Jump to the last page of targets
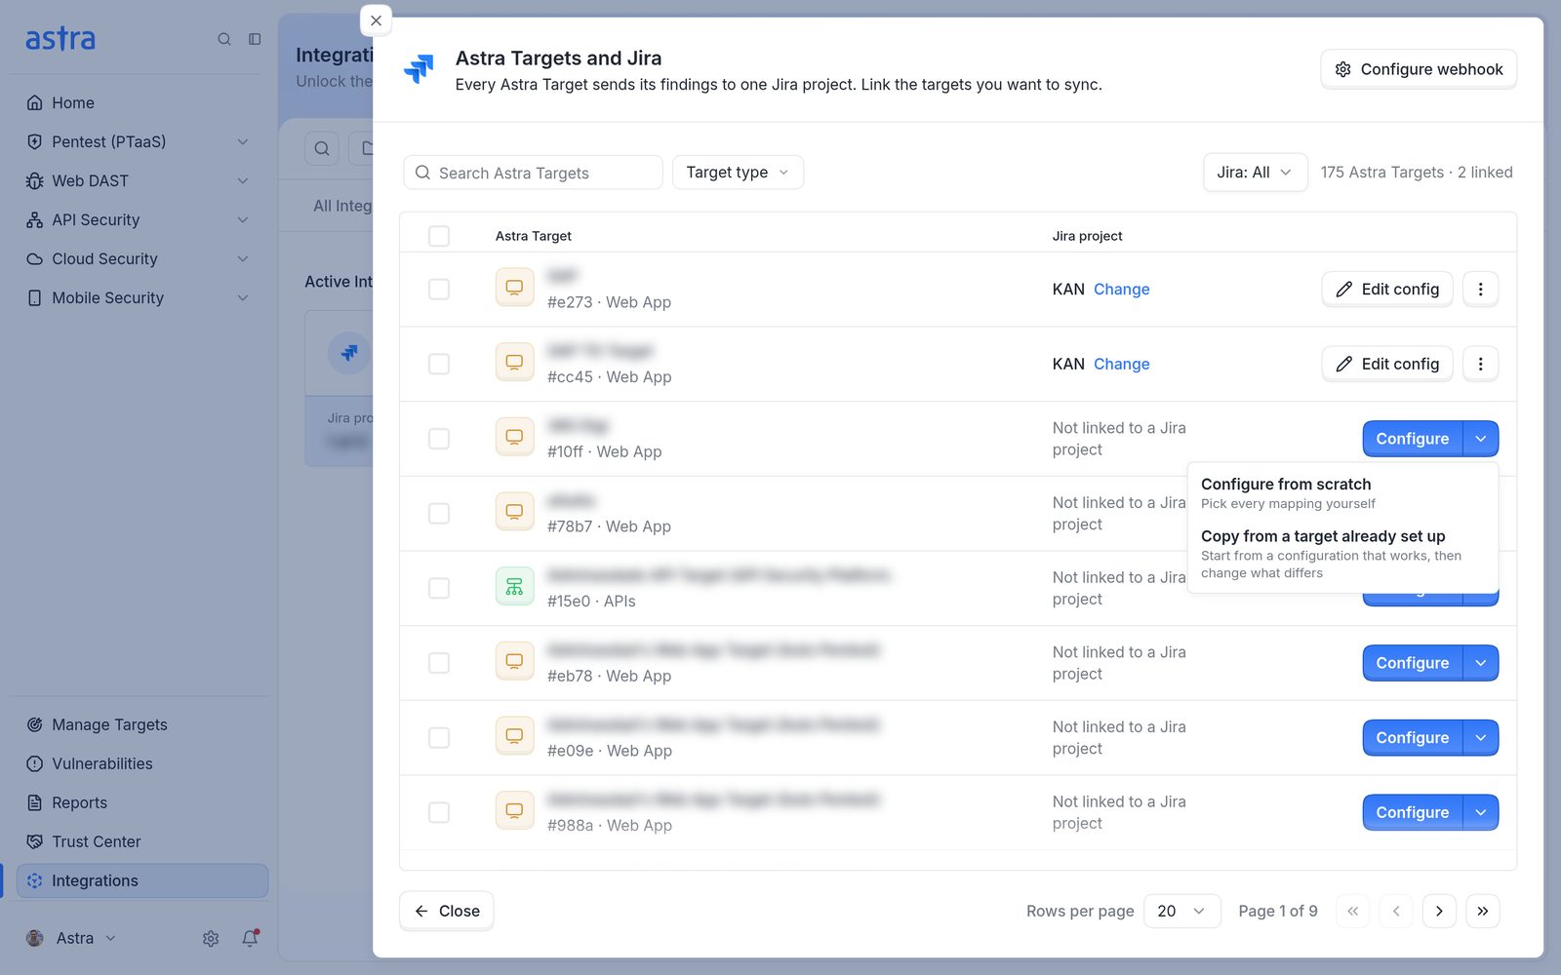The height and width of the screenshot is (975, 1561). point(1482,911)
